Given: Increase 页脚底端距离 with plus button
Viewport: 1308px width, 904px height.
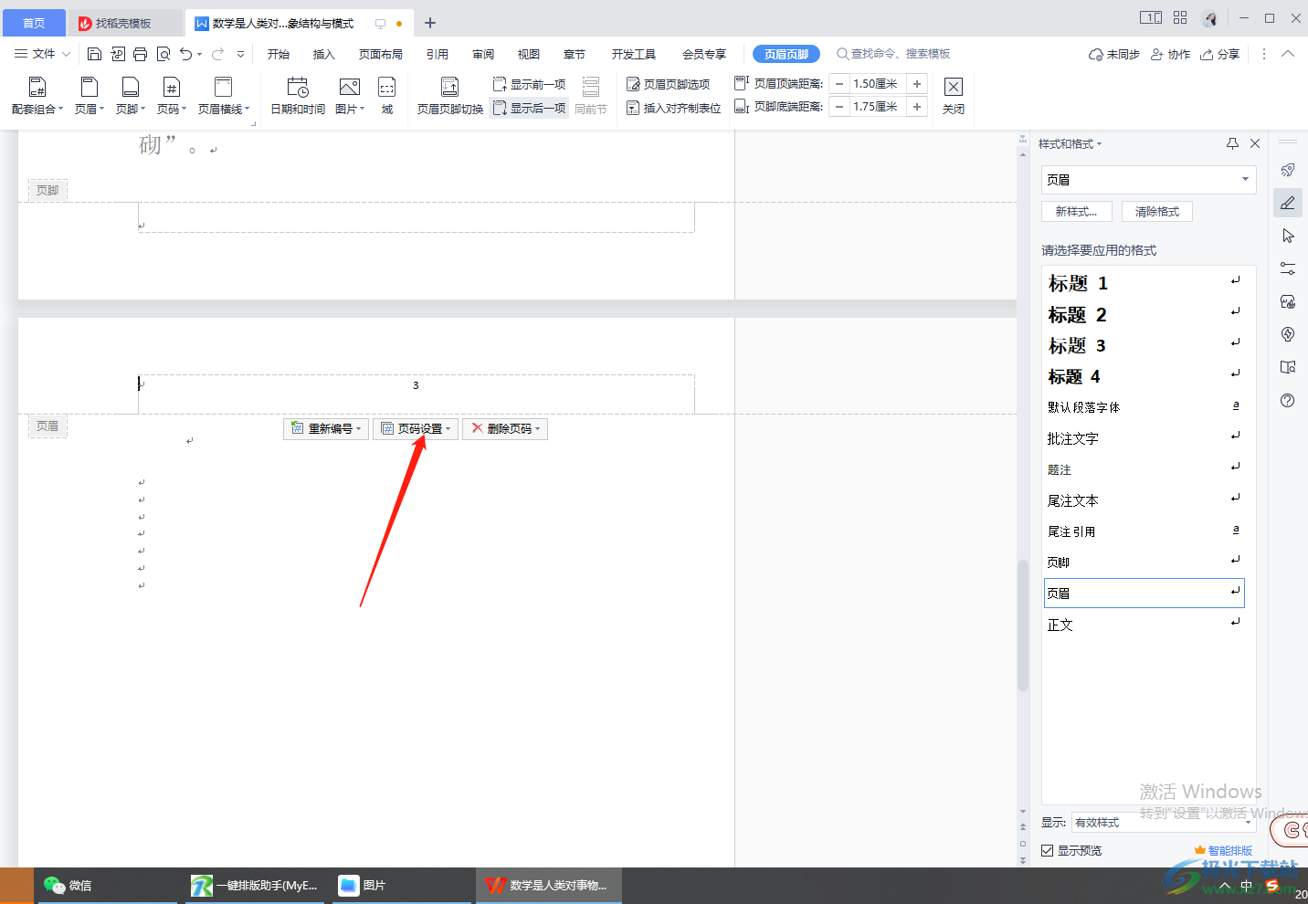Looking at the screenshot, I should pyautogui.click(x=917, y=107).
